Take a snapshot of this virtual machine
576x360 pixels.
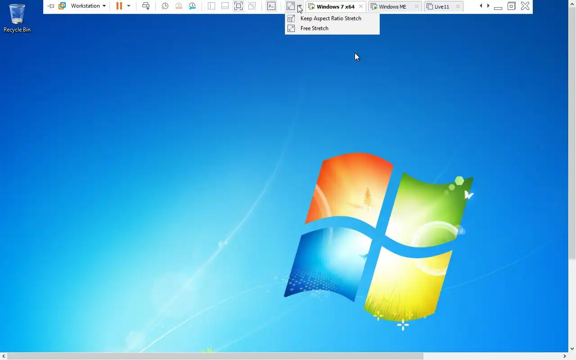[165, 6]
